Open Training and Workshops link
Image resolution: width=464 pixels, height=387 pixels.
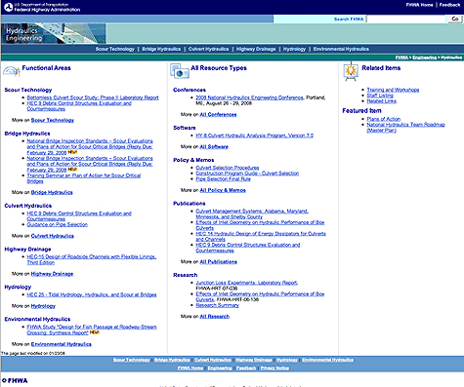coord(393,90)
